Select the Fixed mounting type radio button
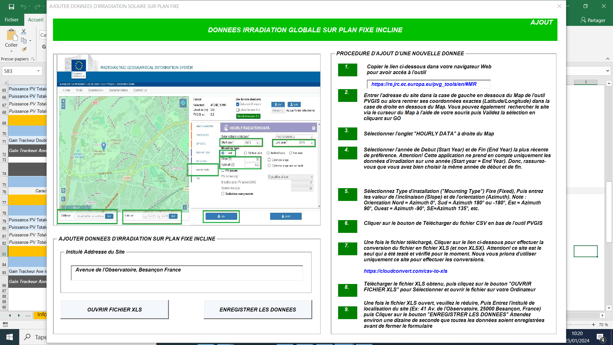 [223, 153]
